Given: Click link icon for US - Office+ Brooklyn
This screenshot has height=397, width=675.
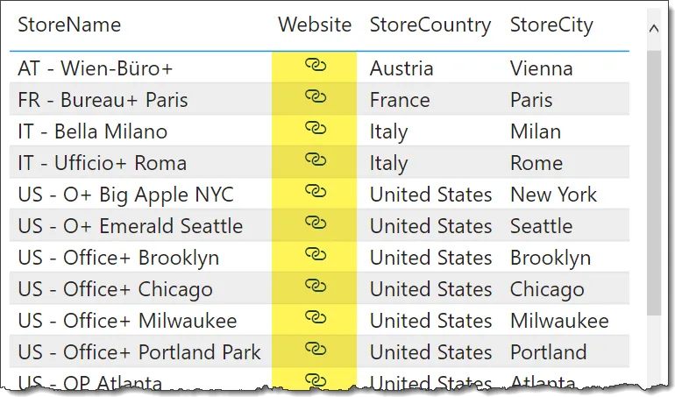Looking at the screenshot, I should [x=315, y=254].
